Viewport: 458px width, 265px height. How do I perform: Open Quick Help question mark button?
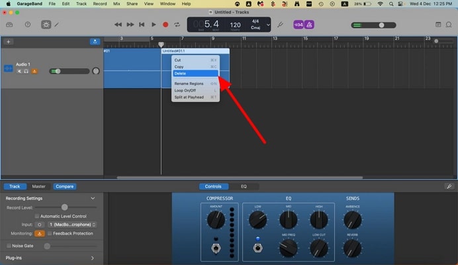coord(28,25)
